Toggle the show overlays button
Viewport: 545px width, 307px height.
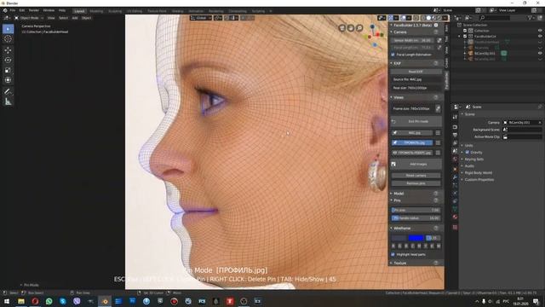[x=403, y=18]
